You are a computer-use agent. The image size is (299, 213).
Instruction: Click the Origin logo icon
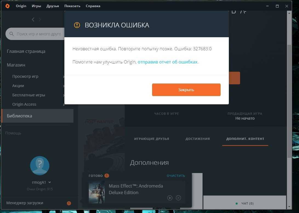(x=7, y=6)
